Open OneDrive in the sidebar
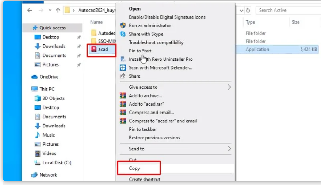 [49, 77]
